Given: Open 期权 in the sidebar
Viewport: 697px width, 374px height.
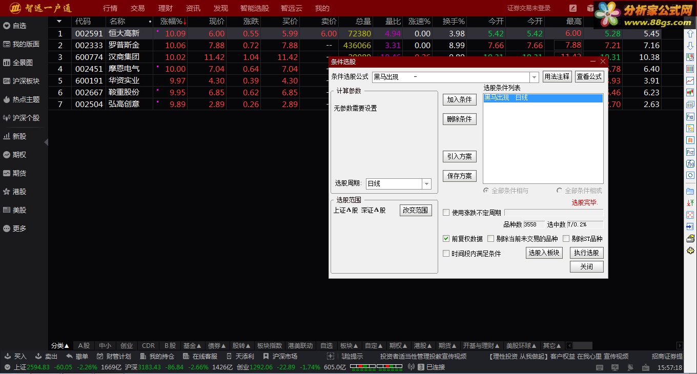Looking at the screenshot, I should coord(15,155).
